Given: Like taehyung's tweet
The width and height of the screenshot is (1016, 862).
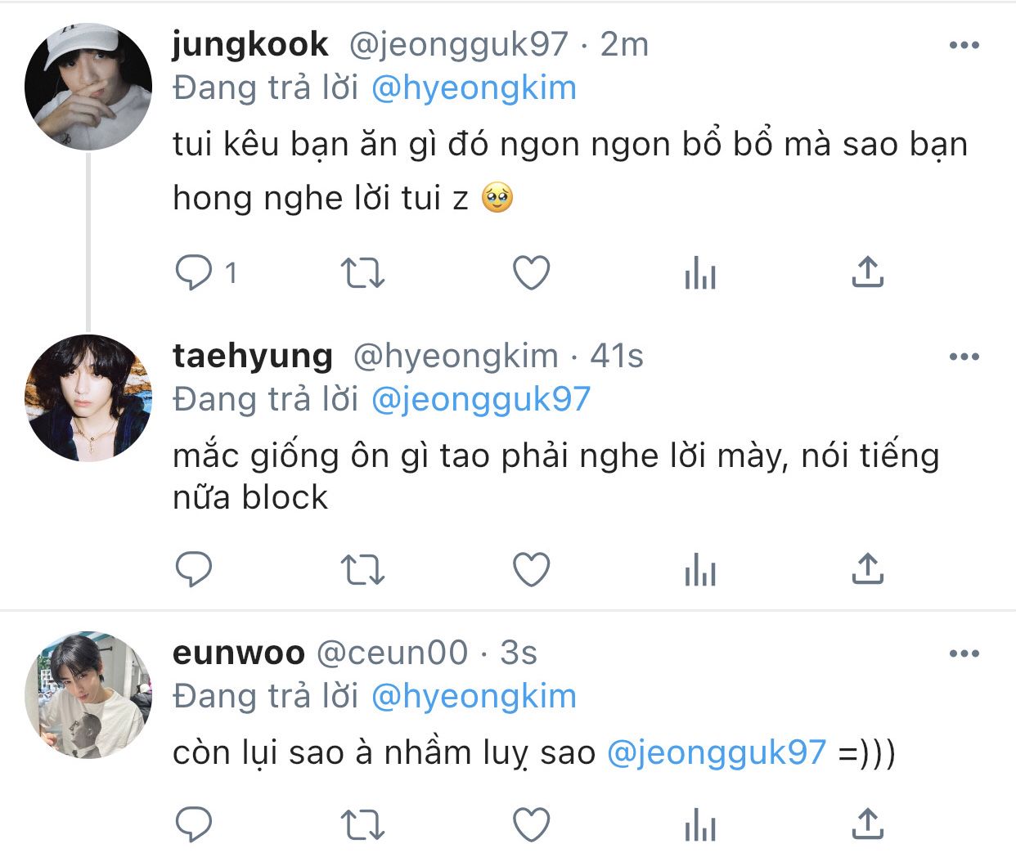Looking at the screenshot, I should pos(531,569).
